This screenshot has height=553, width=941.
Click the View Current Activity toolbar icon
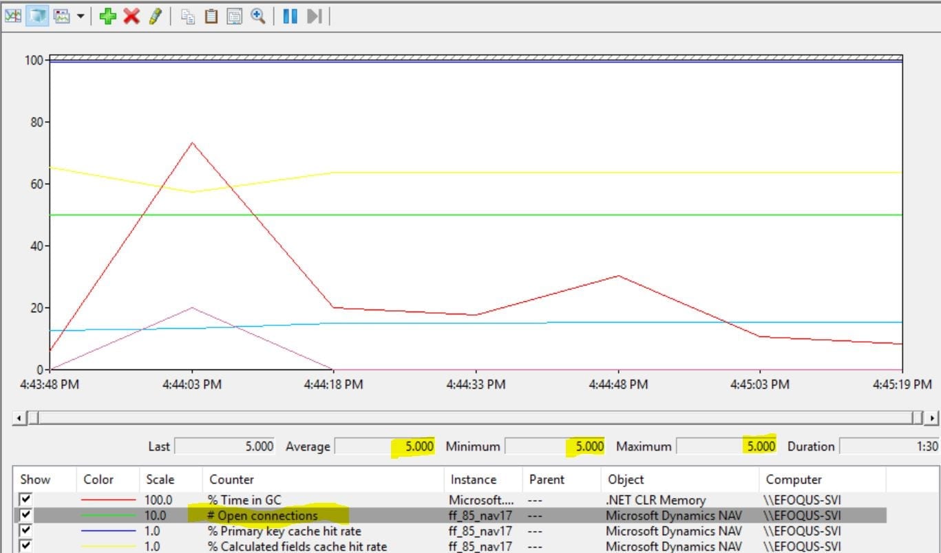tap(13, 16)
